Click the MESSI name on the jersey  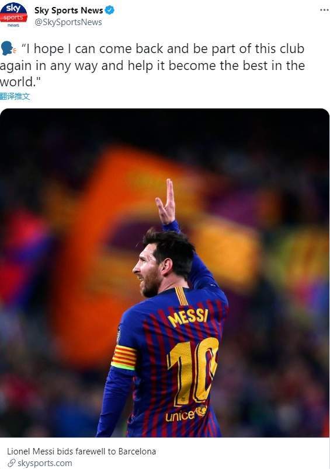point(188,318)
